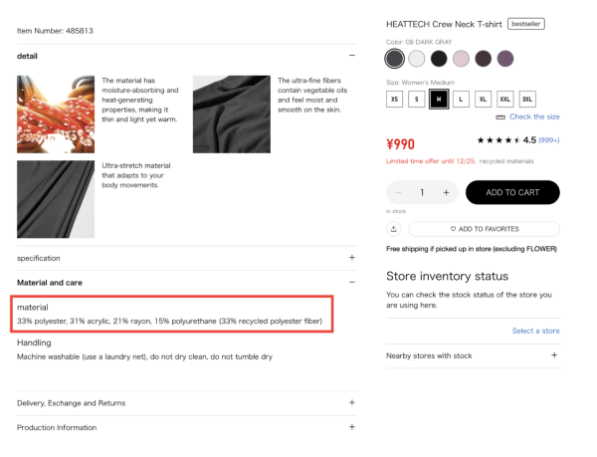The image size is (597, 457).
Task: Click the share icon button
Action: (x=395, y=229)
